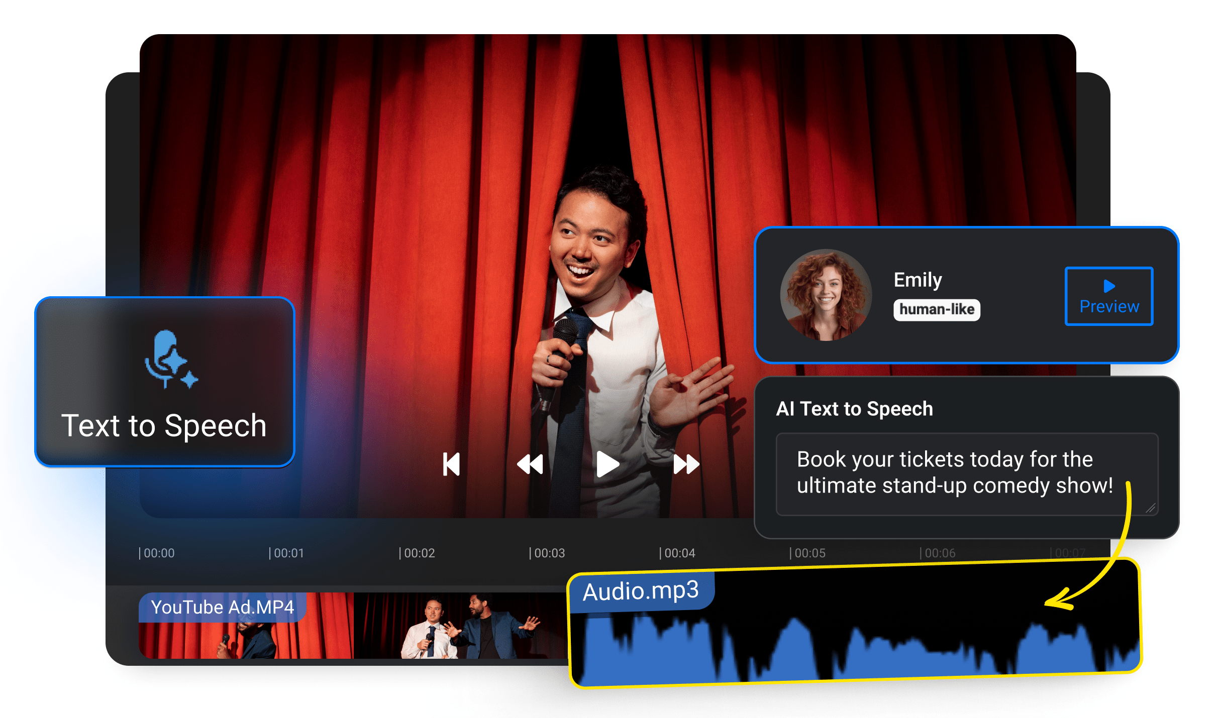Viewport: 1216px width, 718px height.
Task: Select the Emily voice panel header
Action: (x=918, y=280)
